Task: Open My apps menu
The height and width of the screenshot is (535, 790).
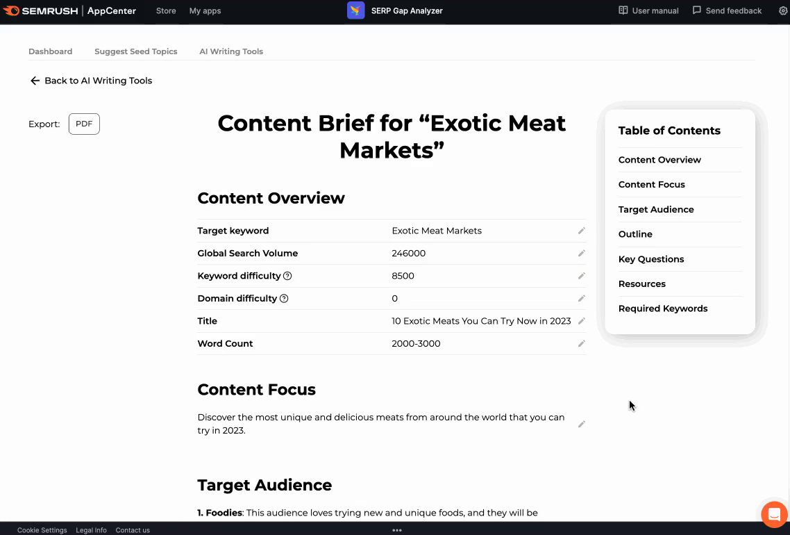Action: [x=205, y=10]
